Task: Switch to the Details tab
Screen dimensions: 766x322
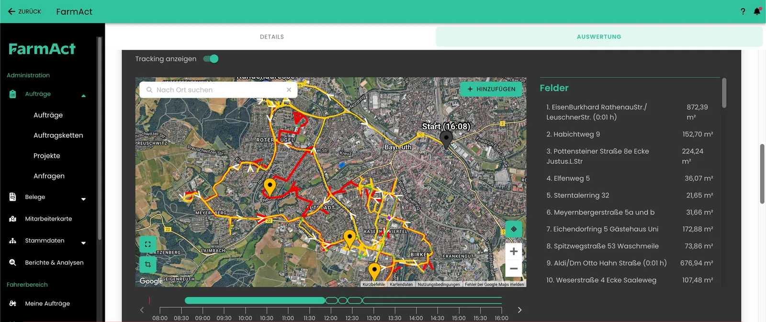Action: pos(271,37)
